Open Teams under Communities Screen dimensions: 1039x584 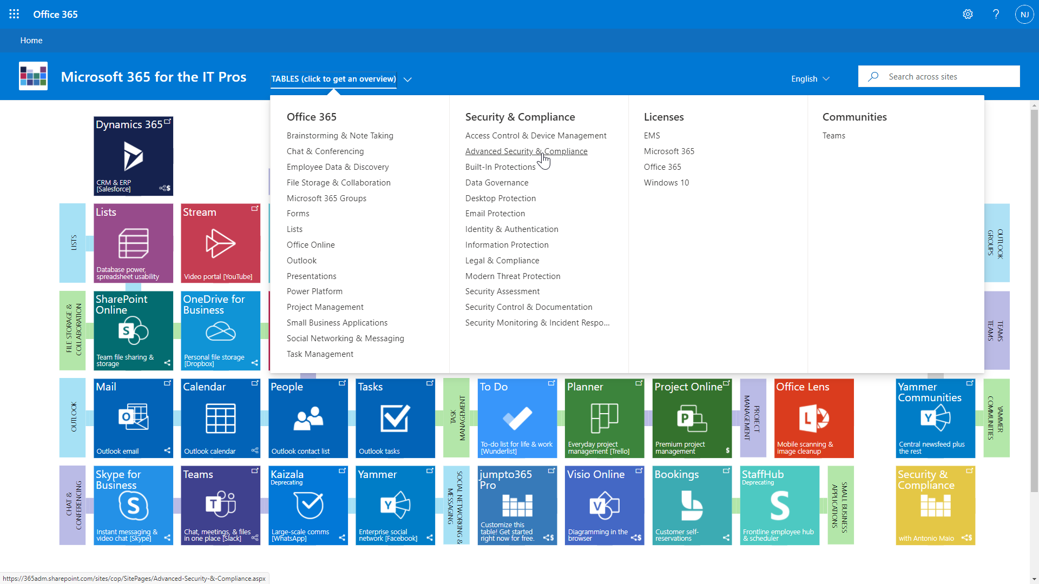(x=834, y=136)
